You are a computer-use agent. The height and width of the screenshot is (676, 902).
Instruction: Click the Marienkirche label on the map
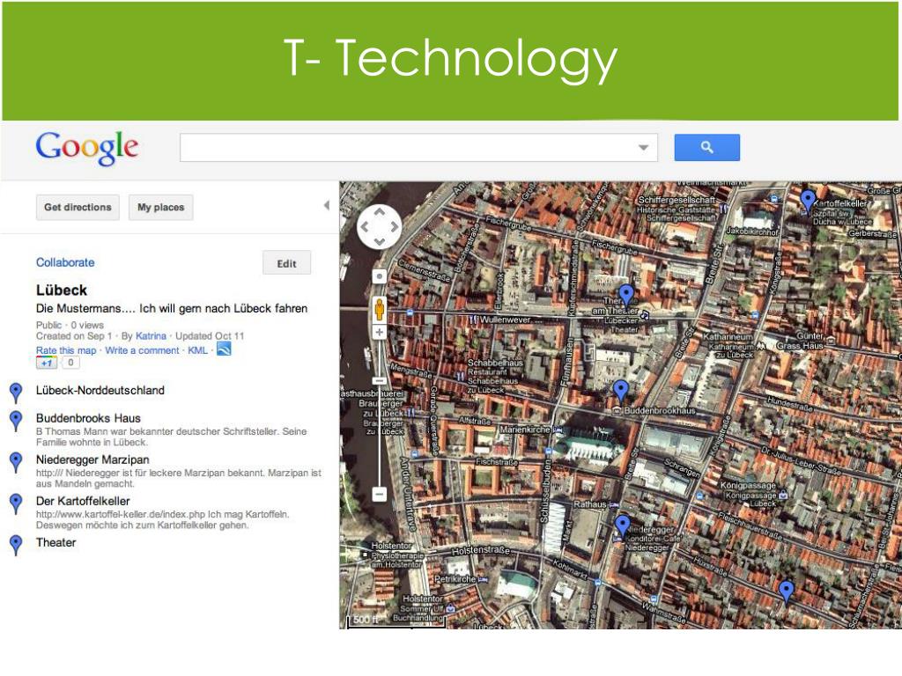pos(525,430)
